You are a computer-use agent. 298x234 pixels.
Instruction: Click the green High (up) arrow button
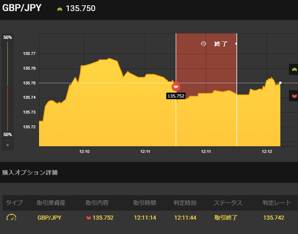294,69
